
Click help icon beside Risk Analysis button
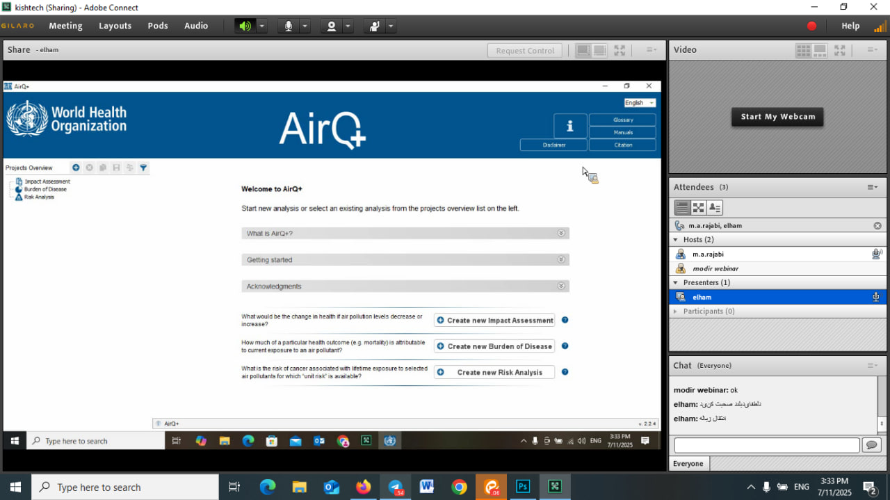click(x=565, y=372)
